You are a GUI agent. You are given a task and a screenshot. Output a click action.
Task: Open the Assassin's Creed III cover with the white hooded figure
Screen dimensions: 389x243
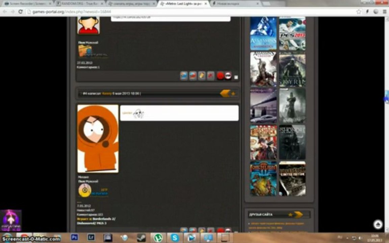[x=263, y=69]
